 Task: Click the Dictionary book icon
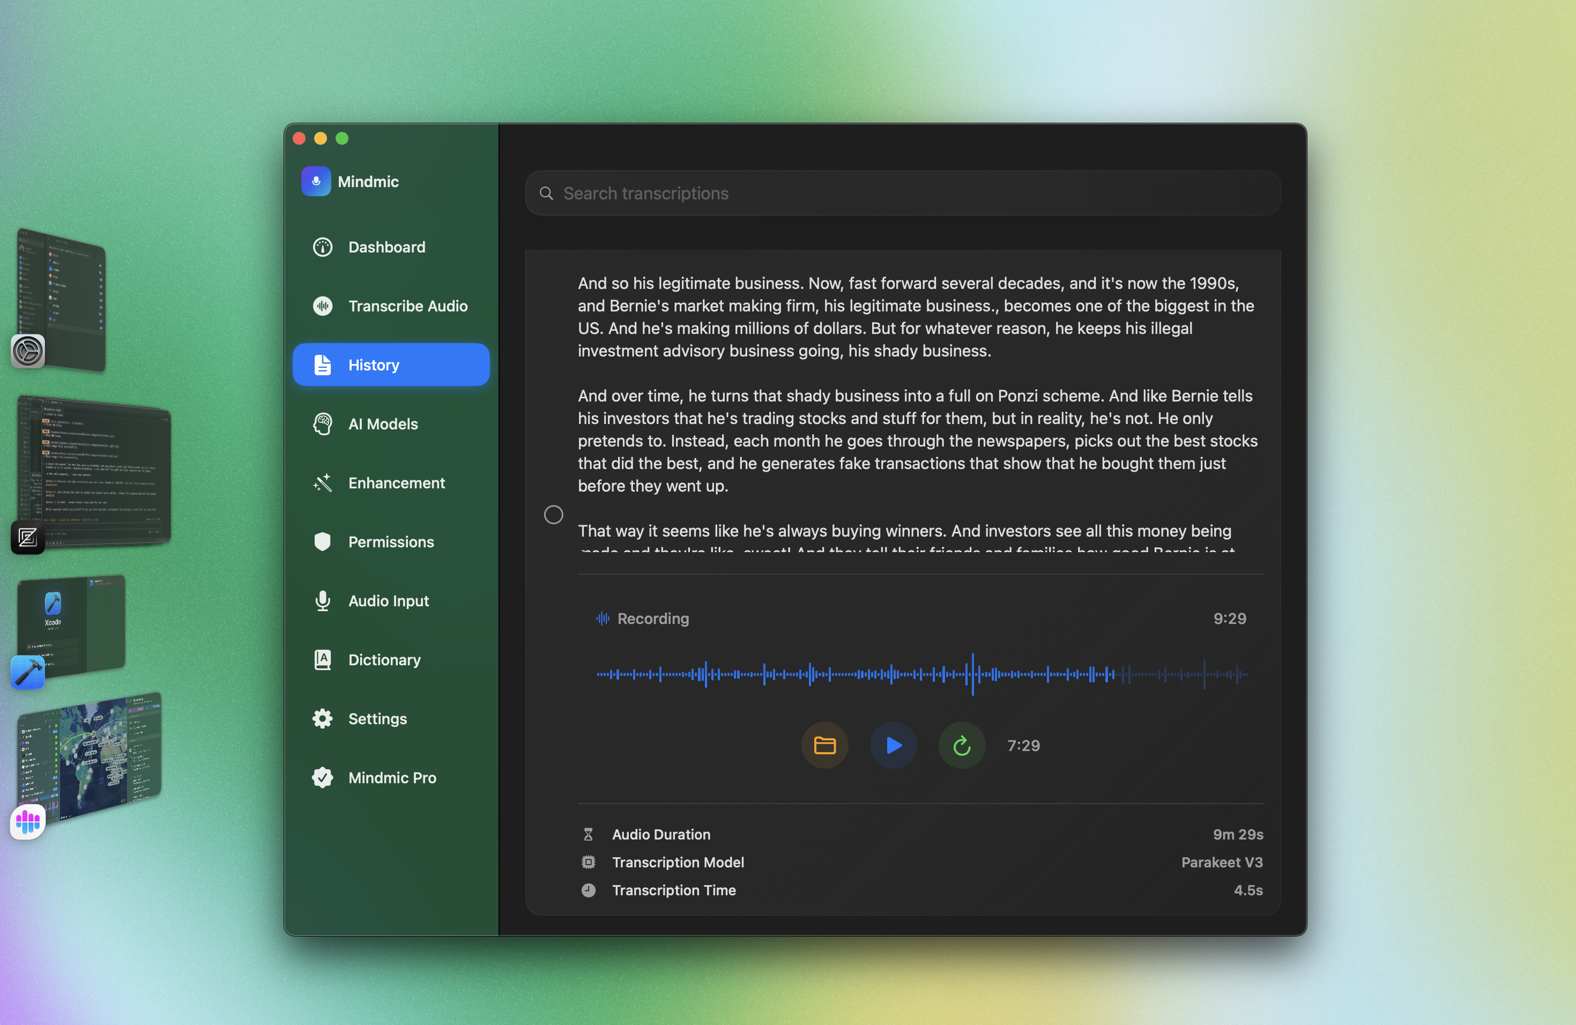[323, 659]
